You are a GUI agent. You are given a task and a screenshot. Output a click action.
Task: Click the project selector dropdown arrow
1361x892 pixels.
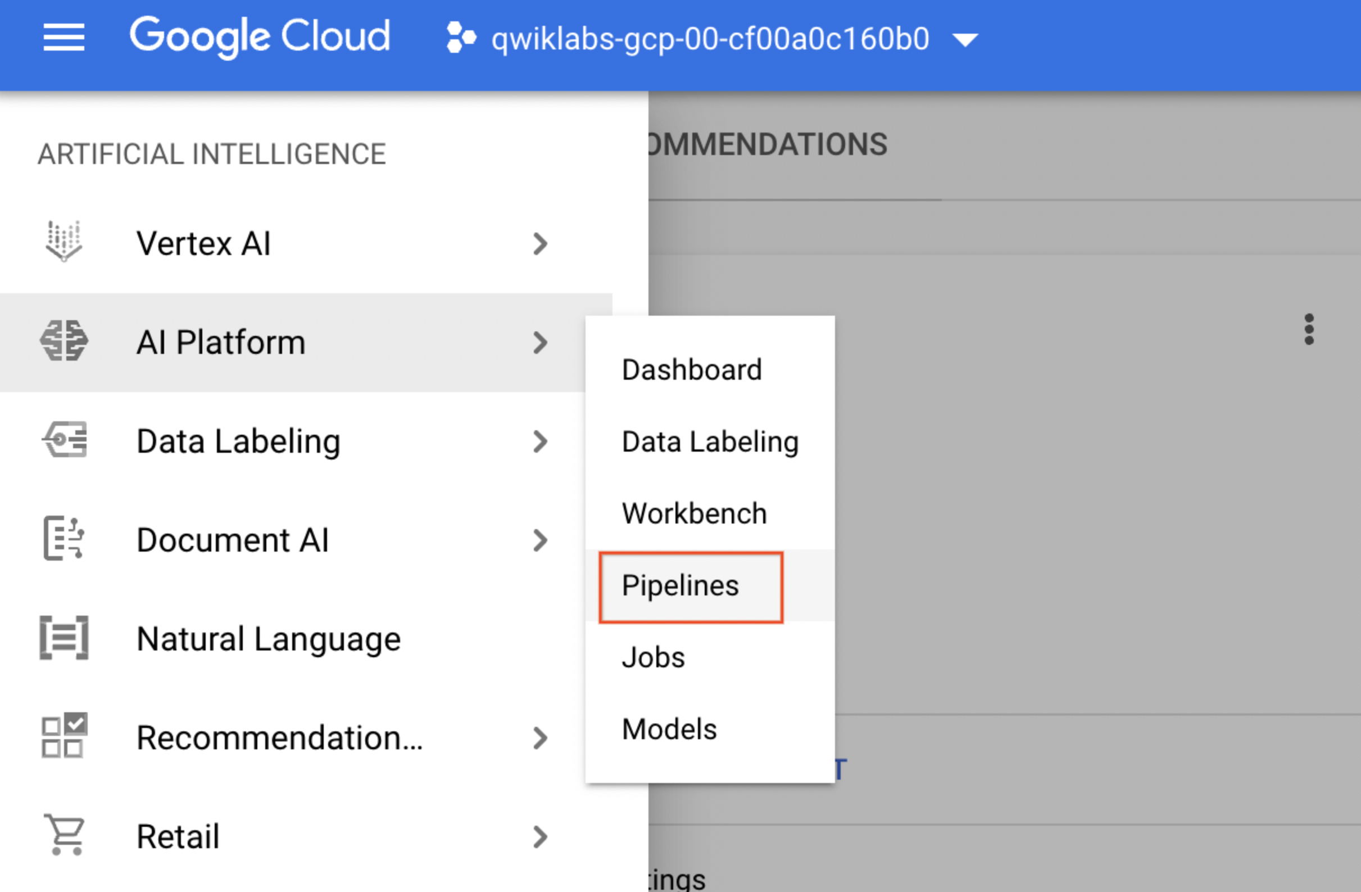point(965,40)
